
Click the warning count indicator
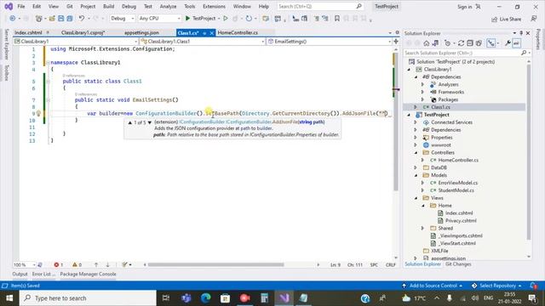click(x=77, y=264)
